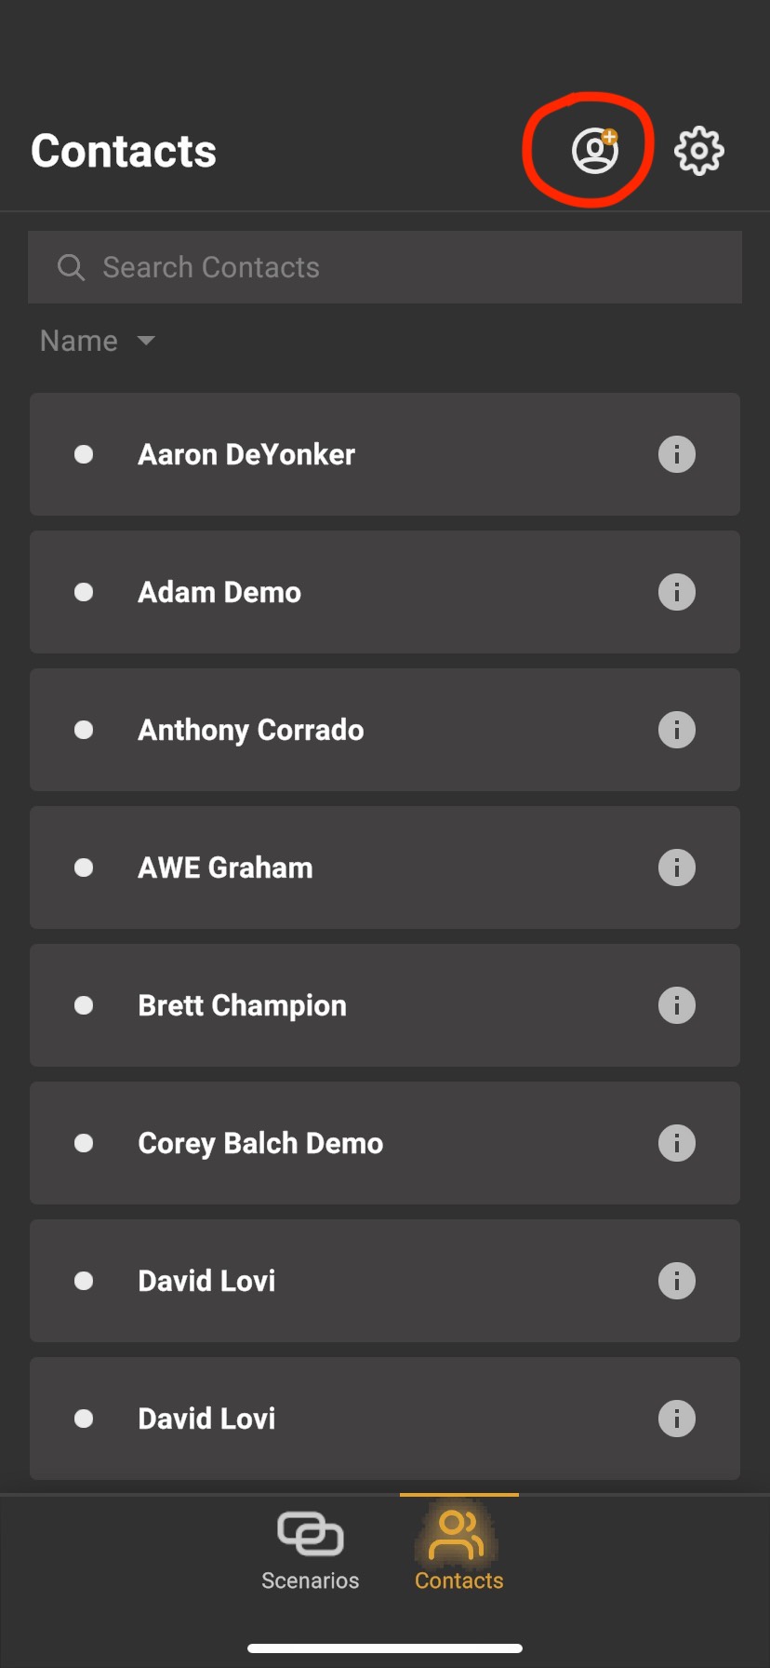Image resolution: width=770 pixels, height=1668 pixels.
Task: Switch to the Scenarios tab
Action: point(311,1551)
